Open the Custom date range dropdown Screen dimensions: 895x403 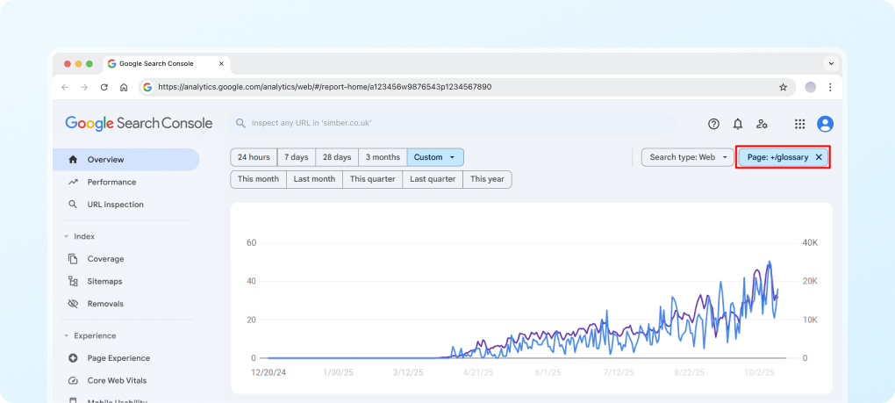pyautogui.click(x=435, y=157)
